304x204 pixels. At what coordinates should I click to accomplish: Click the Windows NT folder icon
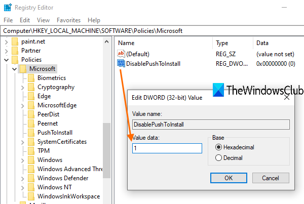[x=31, y=187]
